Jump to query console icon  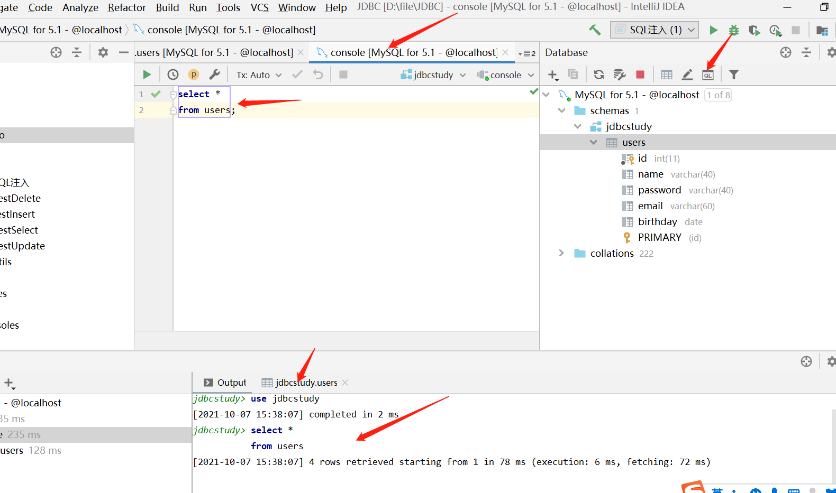point(708,75)
